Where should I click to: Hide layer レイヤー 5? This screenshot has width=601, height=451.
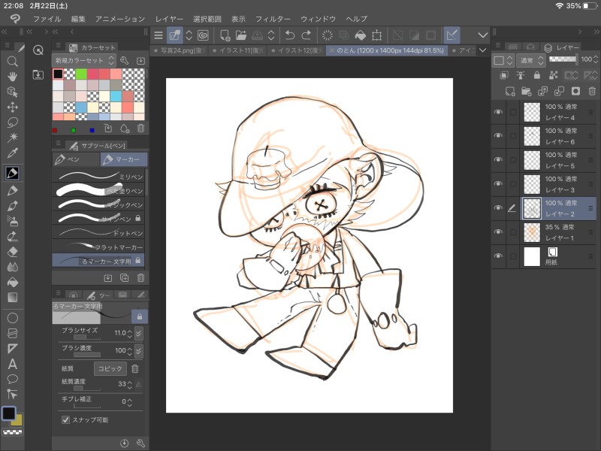point(498,160)
